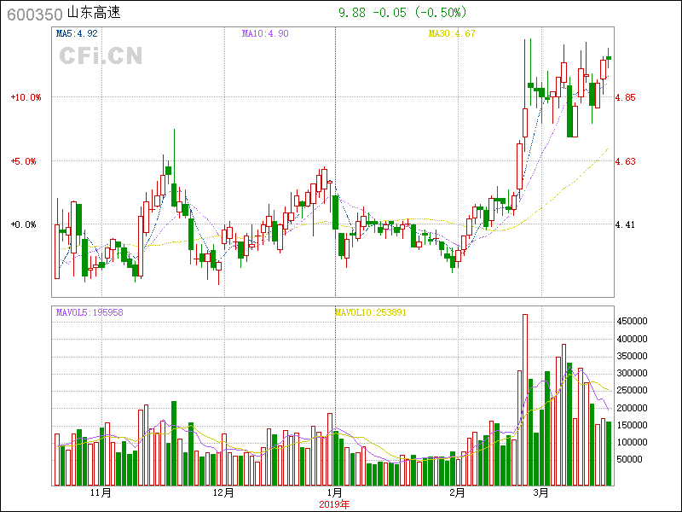Click the +5.0% left axis label
This screenshot has height=512, width=682.
coord(27,161)
